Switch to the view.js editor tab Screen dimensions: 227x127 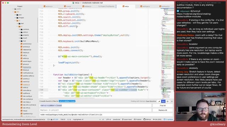68,6
